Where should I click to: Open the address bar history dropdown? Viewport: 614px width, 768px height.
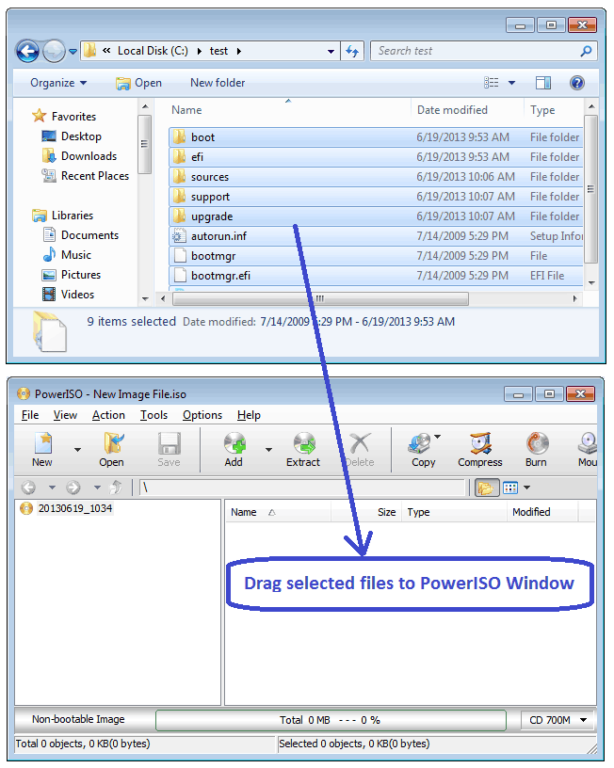pyautogui.click(x=331, y=52)
